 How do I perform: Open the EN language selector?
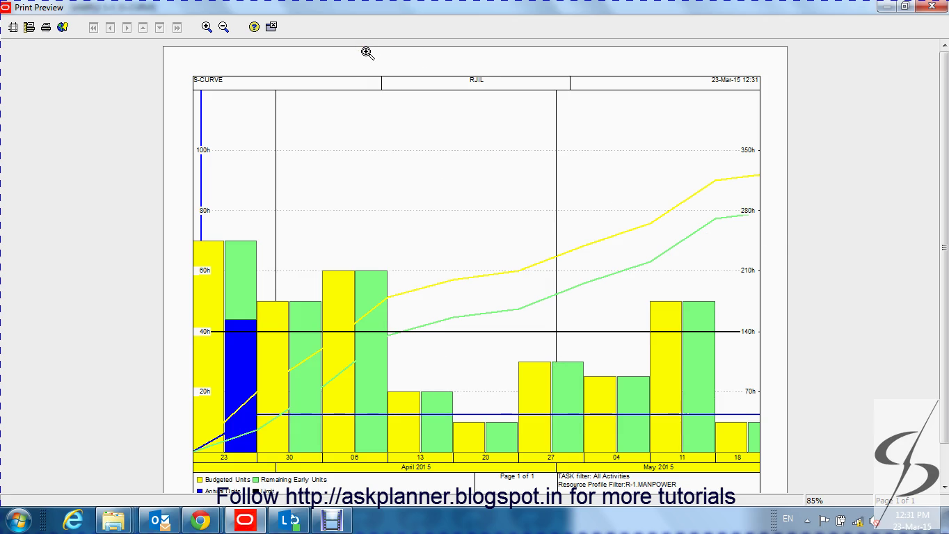point(788,519)
